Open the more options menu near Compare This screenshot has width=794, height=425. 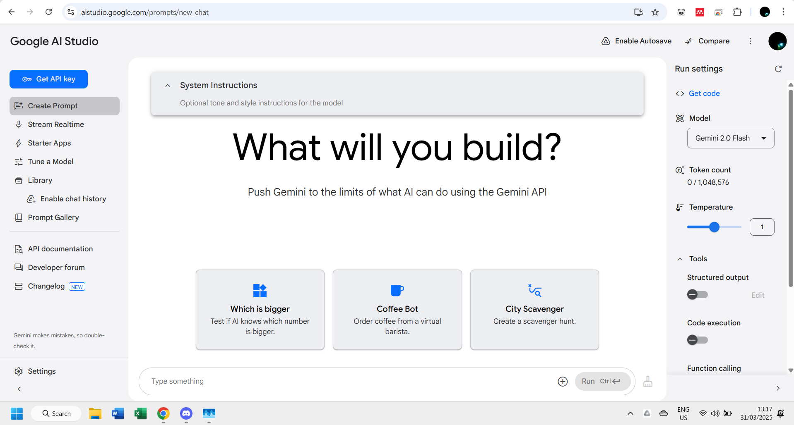click(x=750, y=41)
